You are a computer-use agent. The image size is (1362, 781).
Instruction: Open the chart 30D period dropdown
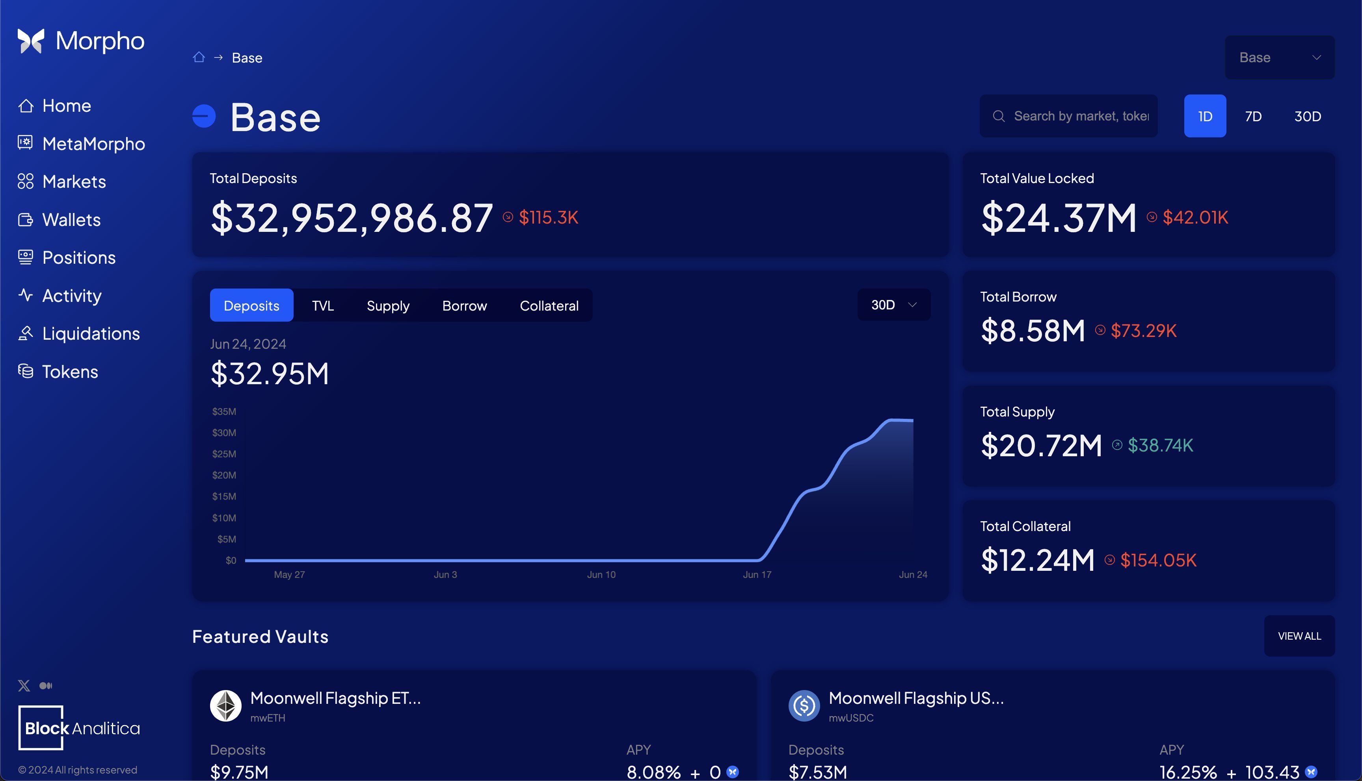[x=894, y=305]
